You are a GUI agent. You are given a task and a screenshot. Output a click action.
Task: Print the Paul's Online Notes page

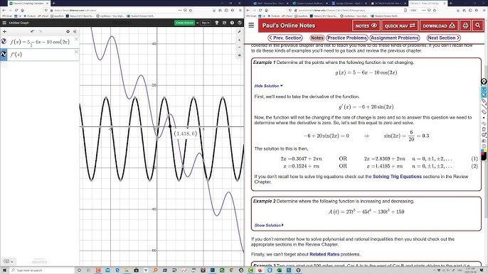tap(465, 26)
